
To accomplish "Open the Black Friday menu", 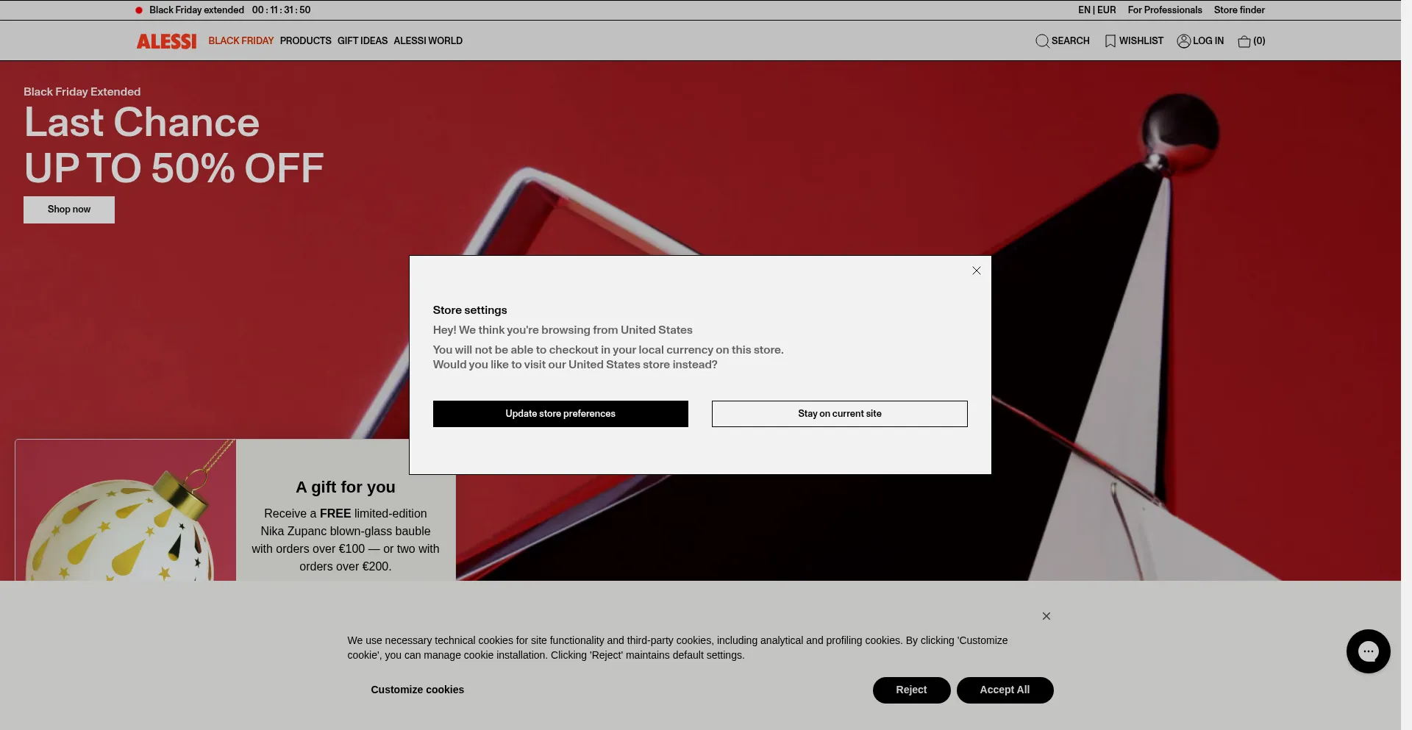I will click(x=240, y=41).
